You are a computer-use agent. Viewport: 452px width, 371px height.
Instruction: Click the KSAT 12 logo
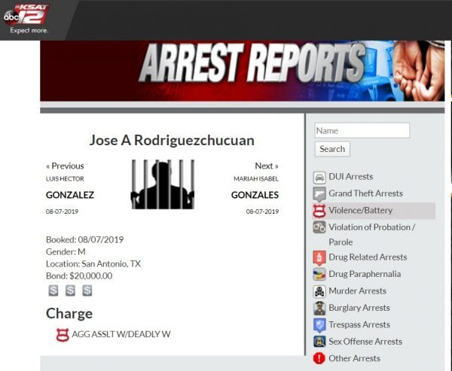coord(26,15)
